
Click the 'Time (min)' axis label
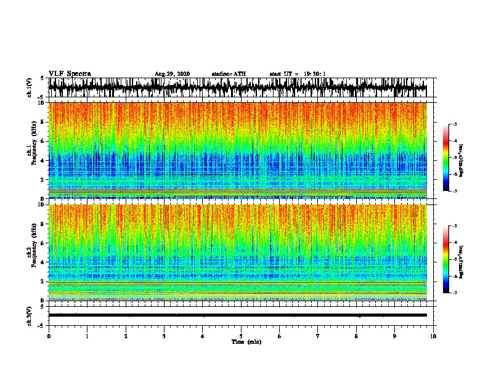tap(246, 342)
